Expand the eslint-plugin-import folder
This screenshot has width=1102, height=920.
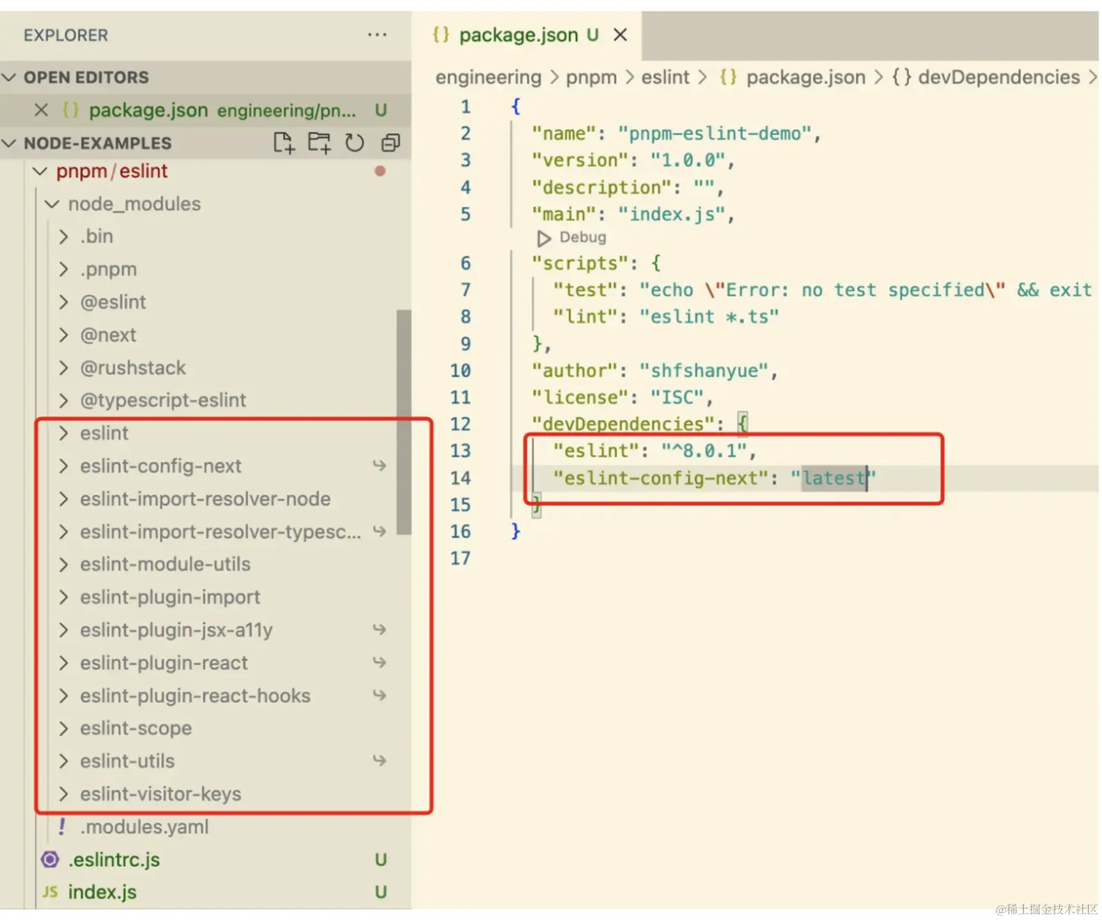click(63, 597)
